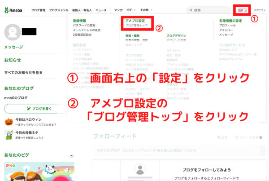269x181 pixels.
Task: Open 今日はハロウィン topic
Action: [x=29, y=119]
